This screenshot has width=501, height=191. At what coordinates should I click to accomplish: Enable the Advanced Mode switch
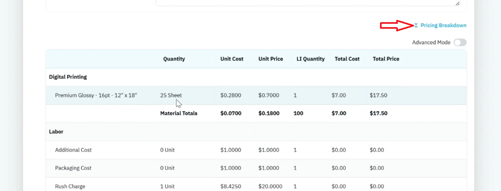click(x=460, y=42)
